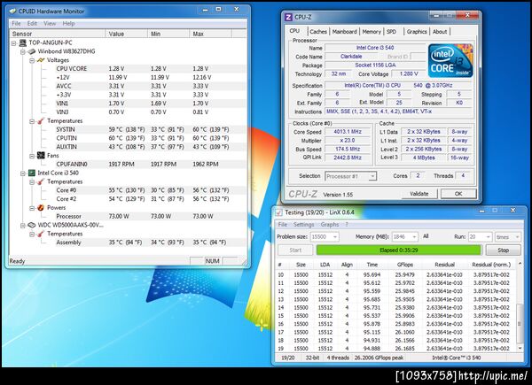Click the Powers flame icon
Viewport: 532px width, 385px height.
[41, 208]
